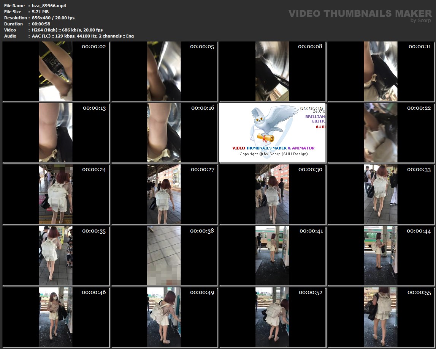The width and height of the screenshot is (436, 349).
Task: Open the thumbnail at 00:00:41
Action: (x=272, y=256)
